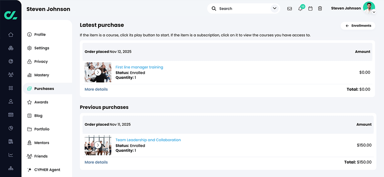384x177 pixels.
Task: Open the pie chart reports icon in the dark sidebar
Action: 11,128
